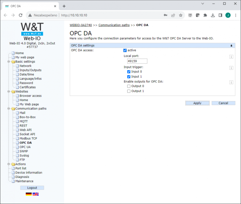Expand the Actions folder
Viewport: 241px width, 204px height.
[9, 164]
